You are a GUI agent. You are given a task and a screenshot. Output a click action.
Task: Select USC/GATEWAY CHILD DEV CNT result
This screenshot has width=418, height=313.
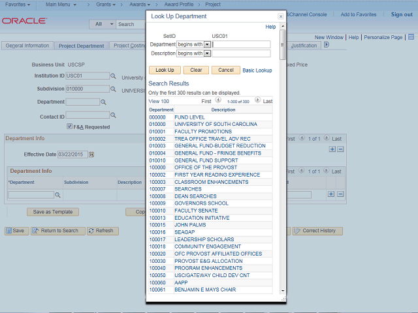(x=212, y=275)
